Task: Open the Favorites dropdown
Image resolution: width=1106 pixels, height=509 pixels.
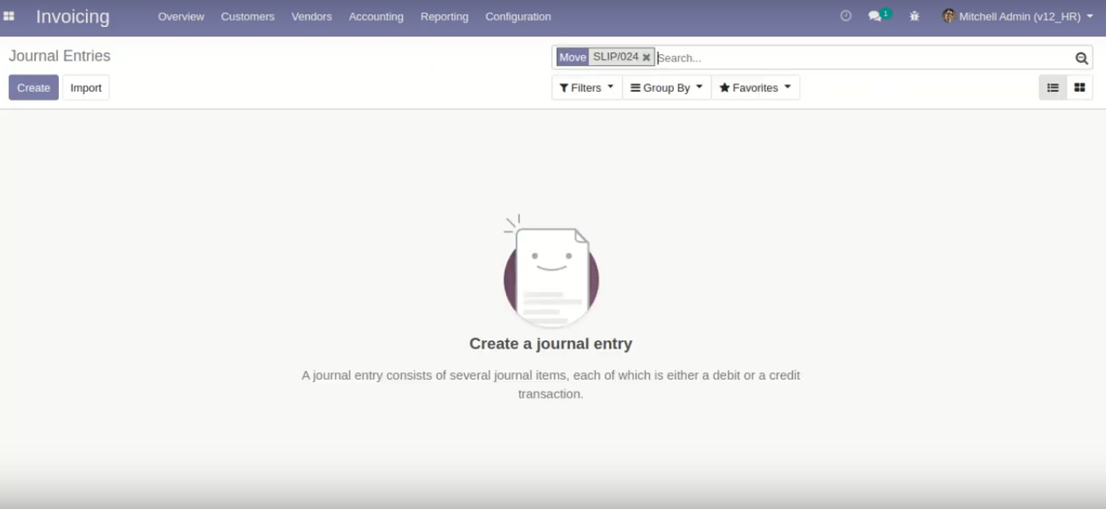Action: 755,88
